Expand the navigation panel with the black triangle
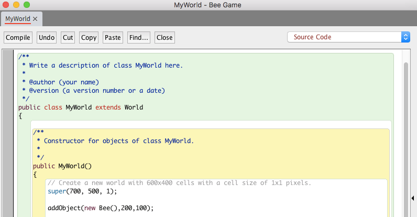 pyautogui.click(x=413, y=198)
